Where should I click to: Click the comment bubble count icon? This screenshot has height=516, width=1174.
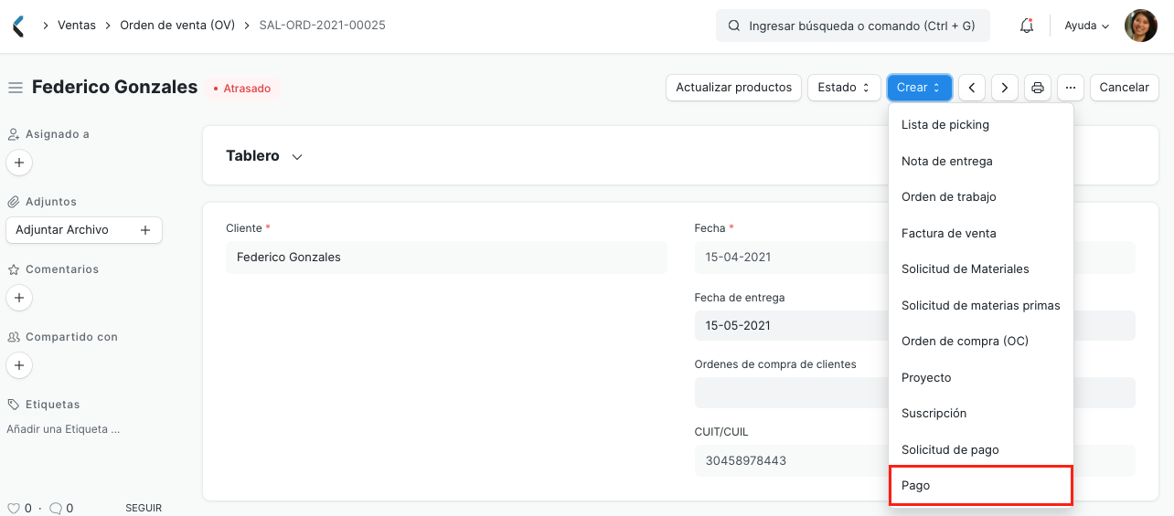point(55,508)
